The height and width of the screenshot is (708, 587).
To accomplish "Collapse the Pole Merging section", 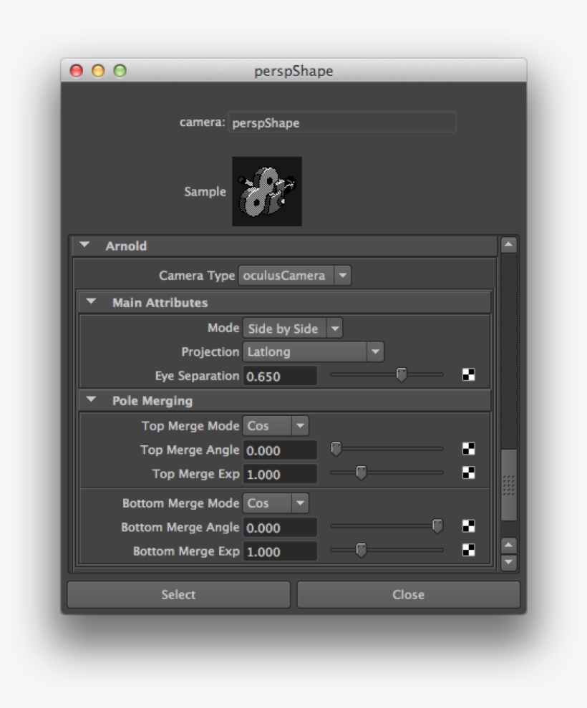I will (89, 400).
